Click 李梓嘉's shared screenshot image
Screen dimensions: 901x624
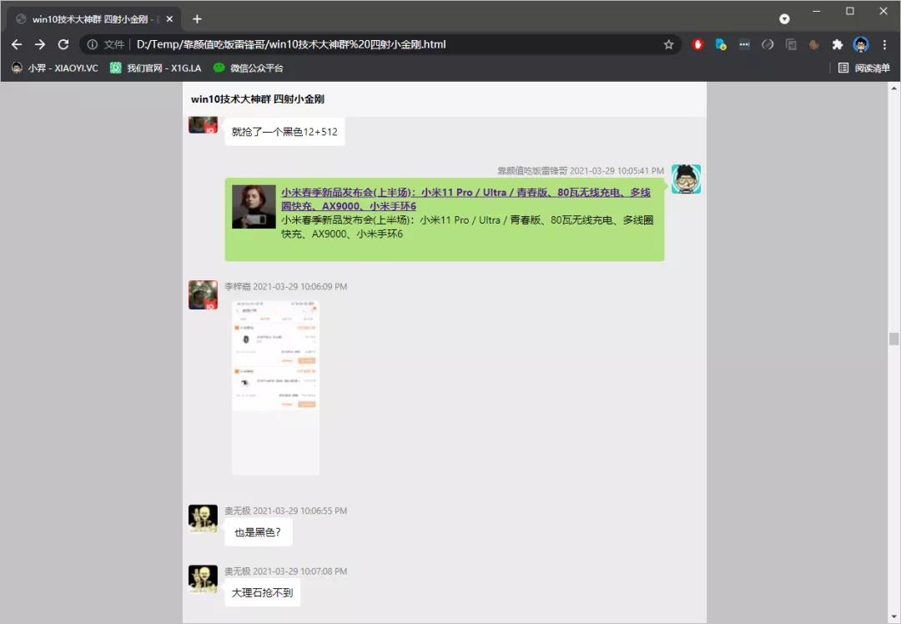[x=275, y=385]
